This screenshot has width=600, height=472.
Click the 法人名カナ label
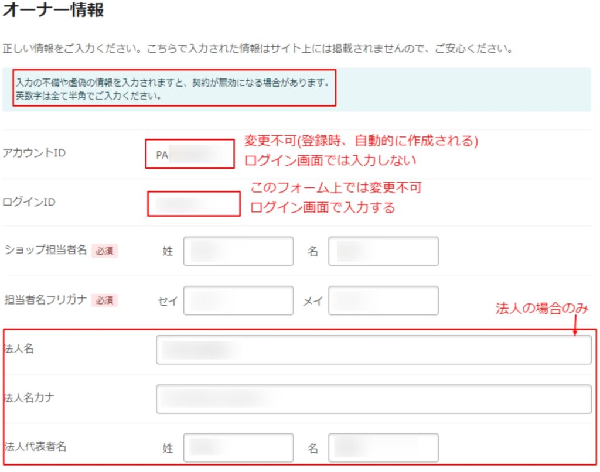[x=30, y=398]
